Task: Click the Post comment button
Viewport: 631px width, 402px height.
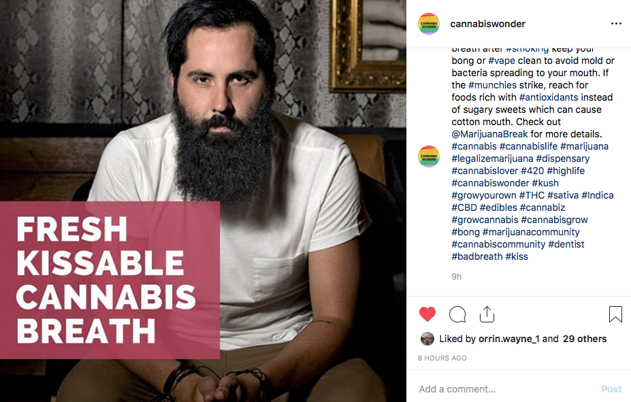Action: (x=611, y=389)
